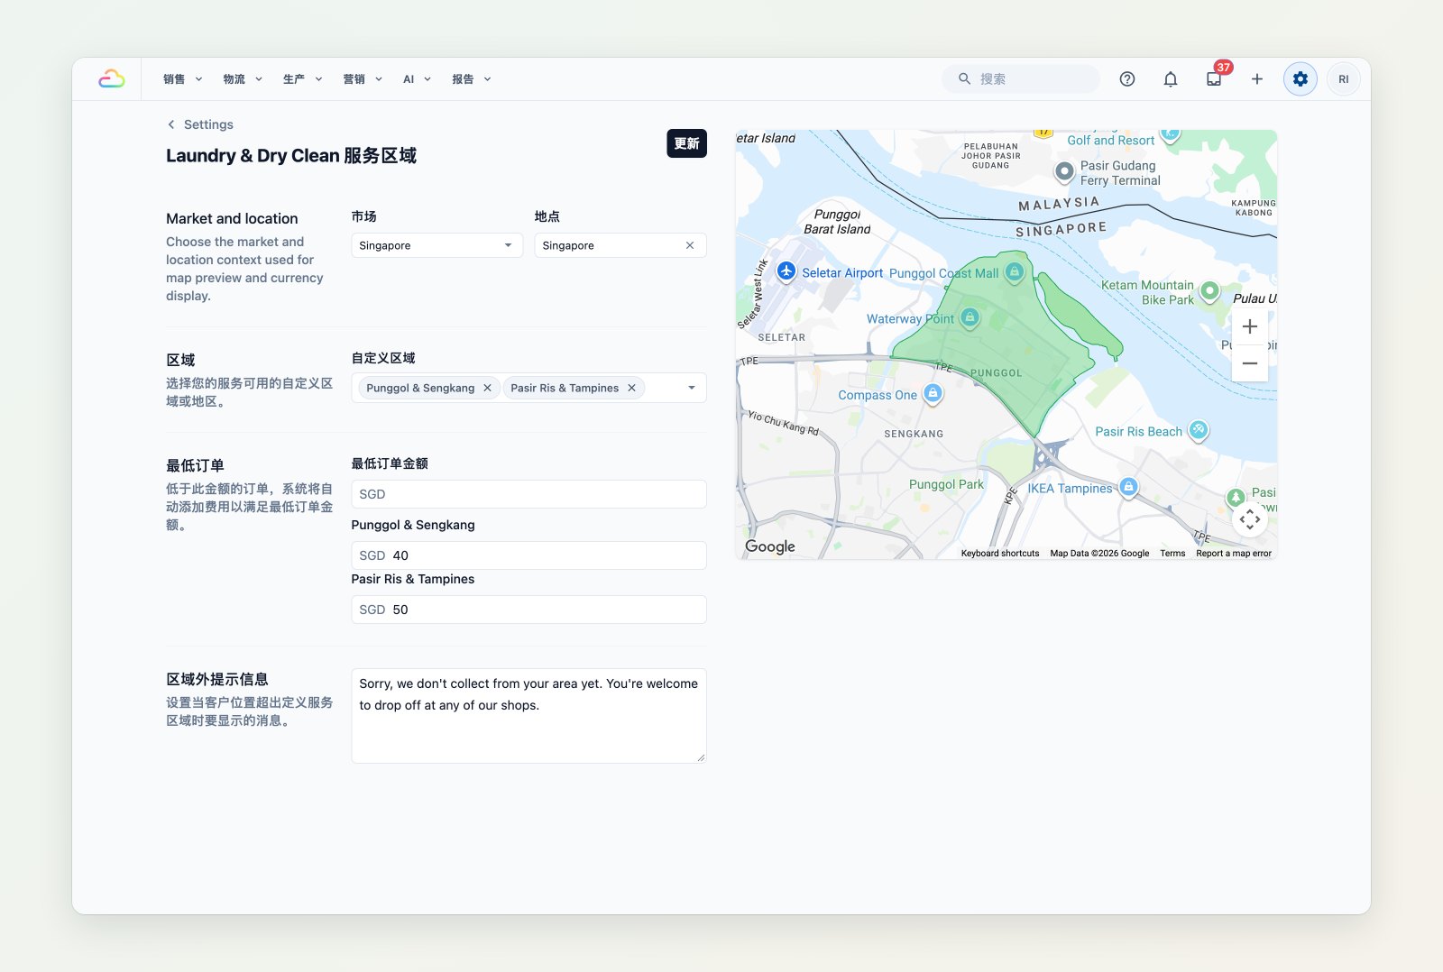Click the default 最低订单金额 SGD field

[x=528, y=494]
